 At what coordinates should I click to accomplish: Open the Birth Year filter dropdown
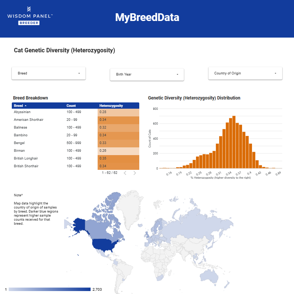pyautogui.click(x=147, y=74)
